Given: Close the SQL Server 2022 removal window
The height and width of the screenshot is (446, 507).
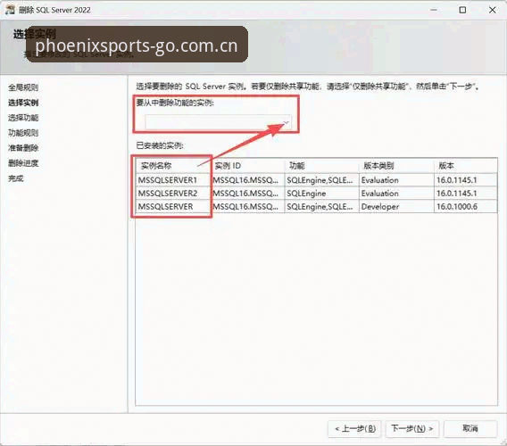Looking at the screenshot, I should (x=492, y=10).
